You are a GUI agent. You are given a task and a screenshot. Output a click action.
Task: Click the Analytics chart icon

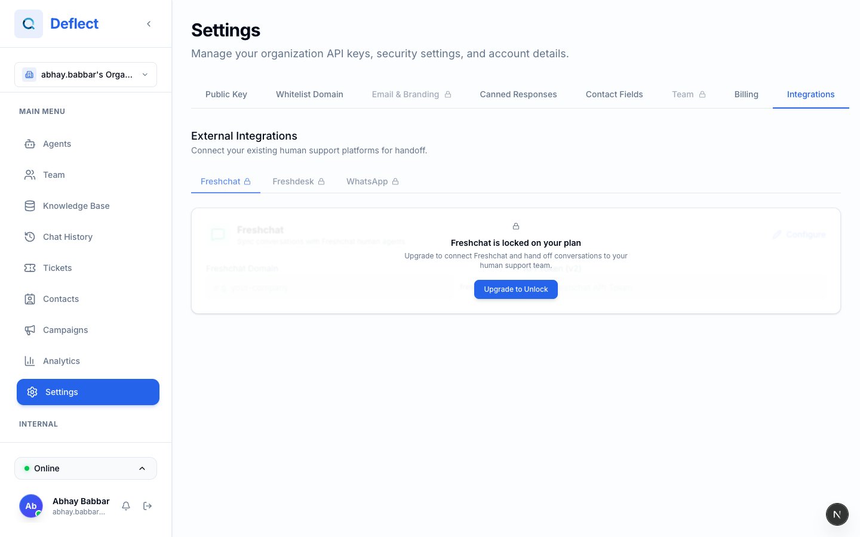[30, 361]
